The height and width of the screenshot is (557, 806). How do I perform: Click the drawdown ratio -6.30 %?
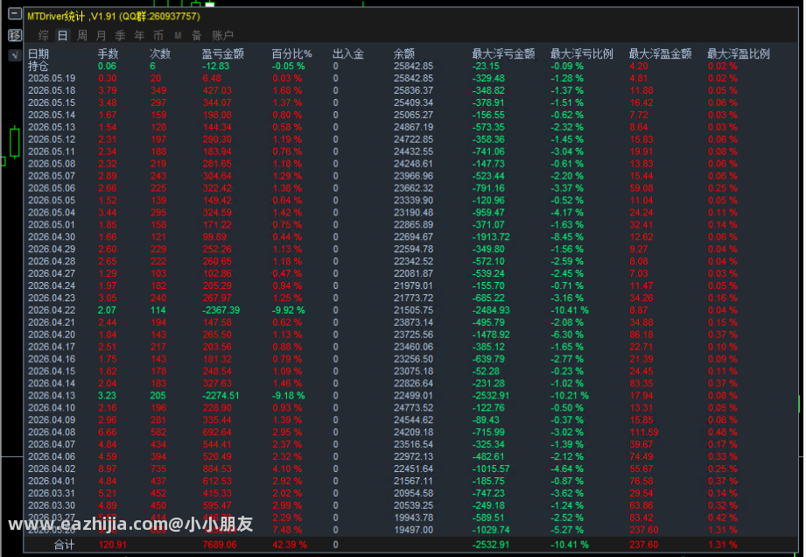pos(567,335)
